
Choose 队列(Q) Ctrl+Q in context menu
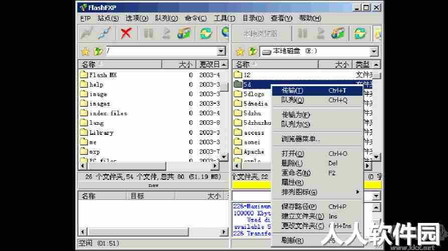pos(317,100)
